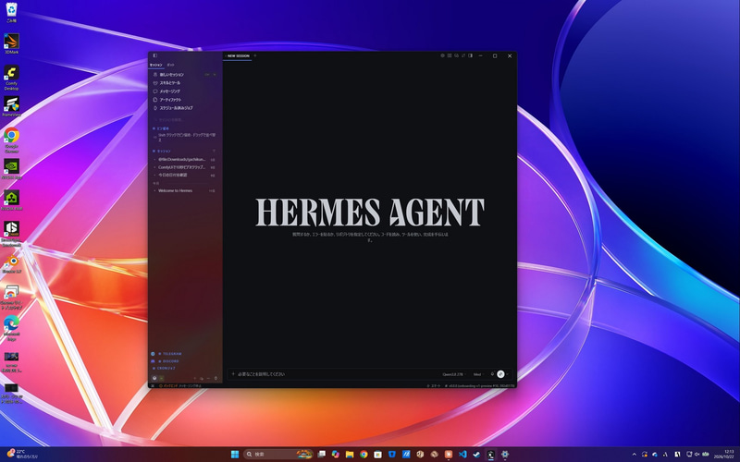Click the Telegram logo icon

[x=153, y=354]
